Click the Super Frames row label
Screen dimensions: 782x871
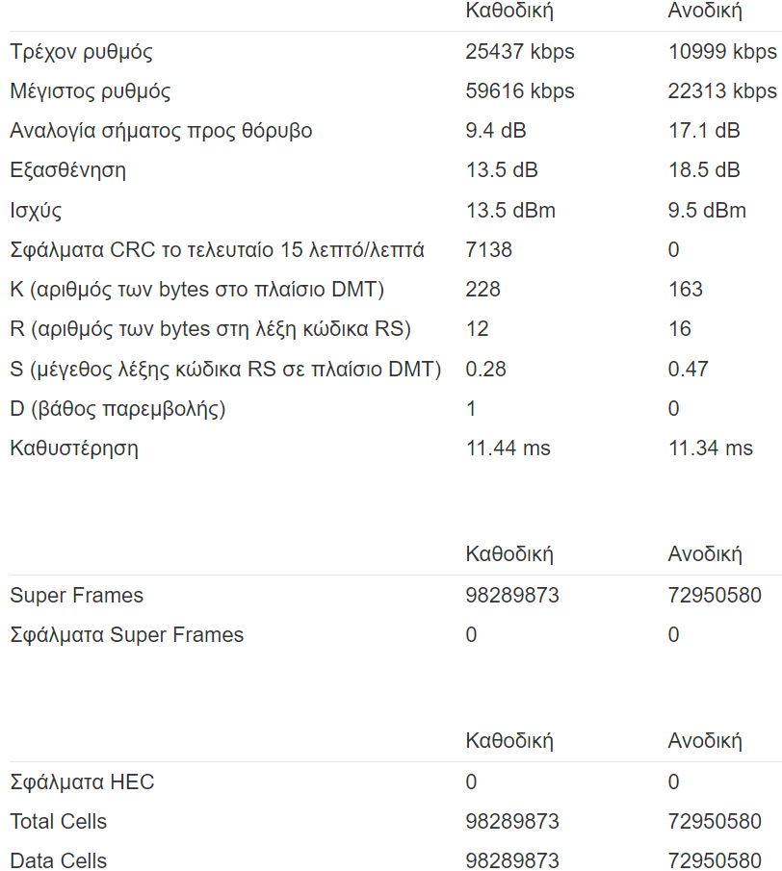coord(77,596)
